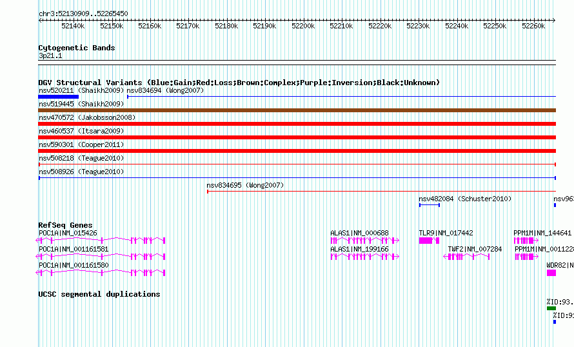Click the 3p21.1 cytogenetic band label
574x347 pixels.
point(50,56)
